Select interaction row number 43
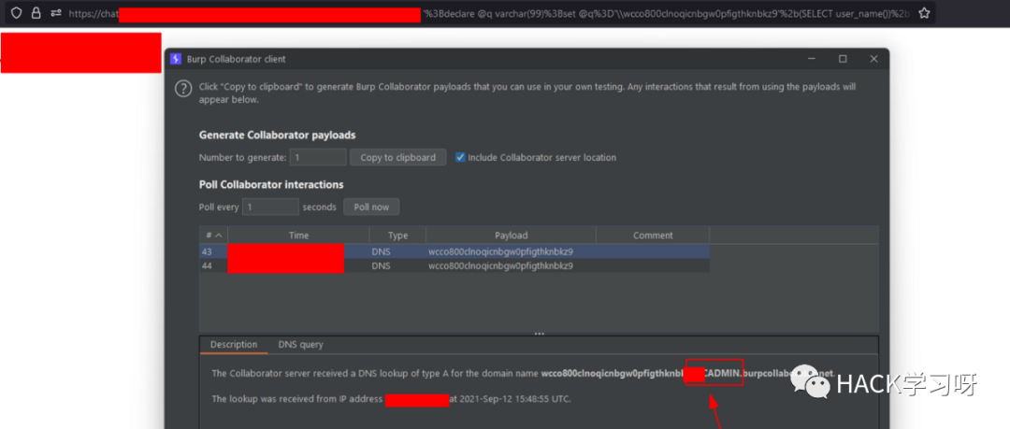This screenshot has width=1010, height=429. click(x=454, y=251)
